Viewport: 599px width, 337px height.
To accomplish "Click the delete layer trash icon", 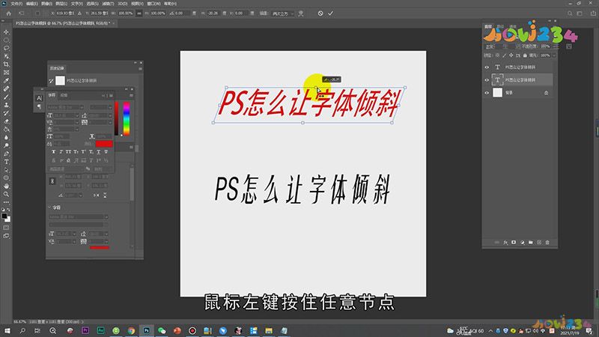I will tap(547, 242).
